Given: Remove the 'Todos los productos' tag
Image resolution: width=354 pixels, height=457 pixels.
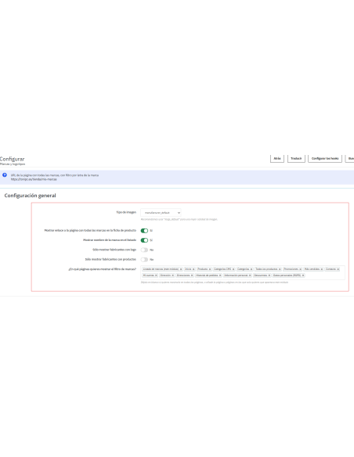Looking at the screenshot, I should [280, 269].
